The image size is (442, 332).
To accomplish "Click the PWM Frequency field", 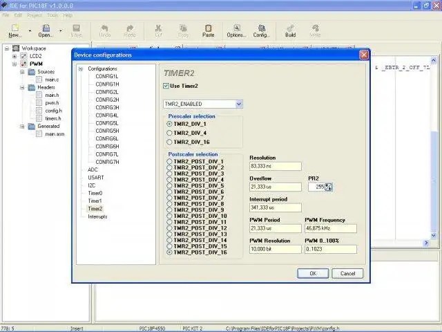I will [x=331, y=228].
